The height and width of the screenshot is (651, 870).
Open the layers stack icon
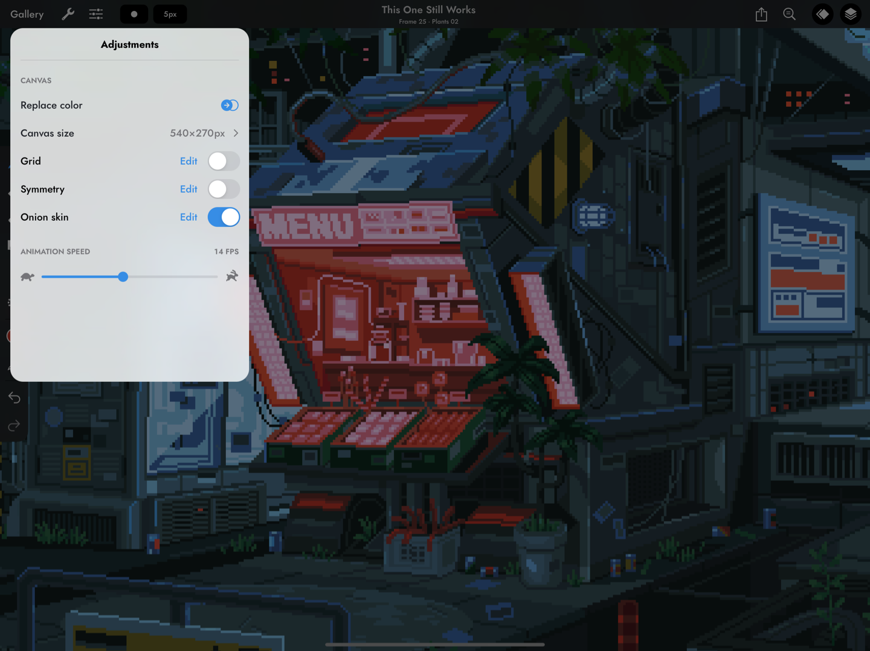tap(851, 14)
